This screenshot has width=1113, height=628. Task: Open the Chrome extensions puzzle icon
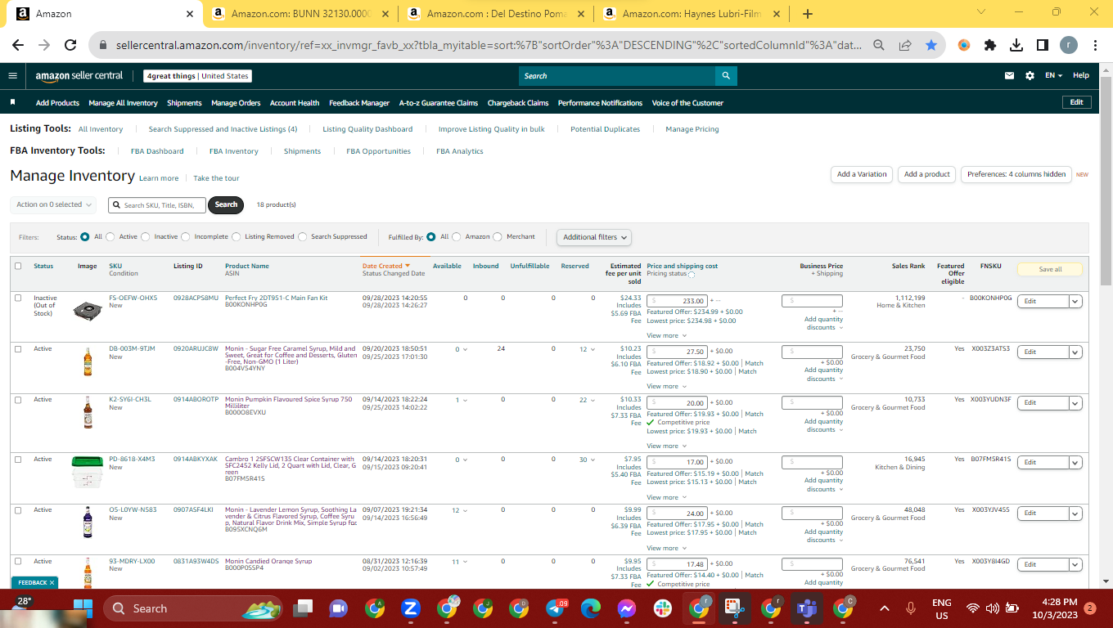tap(990, 46)
